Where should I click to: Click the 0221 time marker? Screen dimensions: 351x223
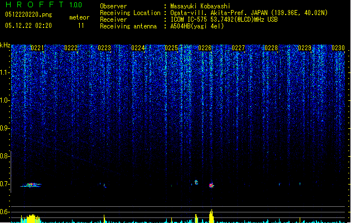click(x=37, y=48)
